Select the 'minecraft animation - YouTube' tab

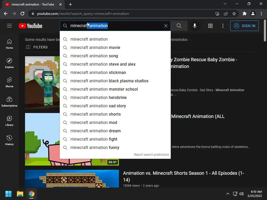(x=33, y=4)
